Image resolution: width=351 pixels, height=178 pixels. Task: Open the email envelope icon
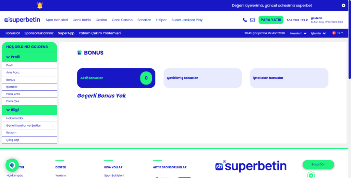(252, 20)
